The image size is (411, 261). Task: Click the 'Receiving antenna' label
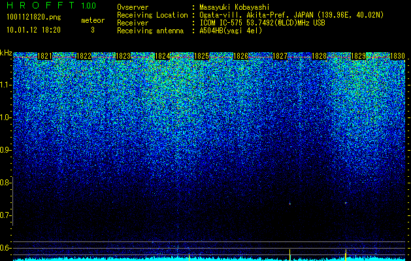click(150, 31)
